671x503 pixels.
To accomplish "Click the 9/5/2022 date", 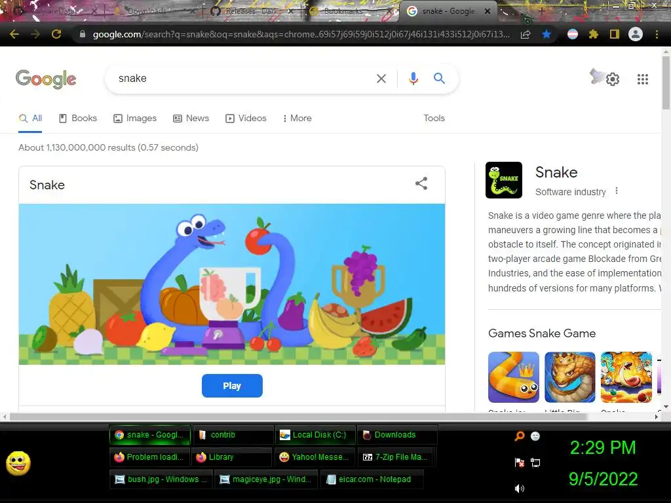I will pos(603,479).
